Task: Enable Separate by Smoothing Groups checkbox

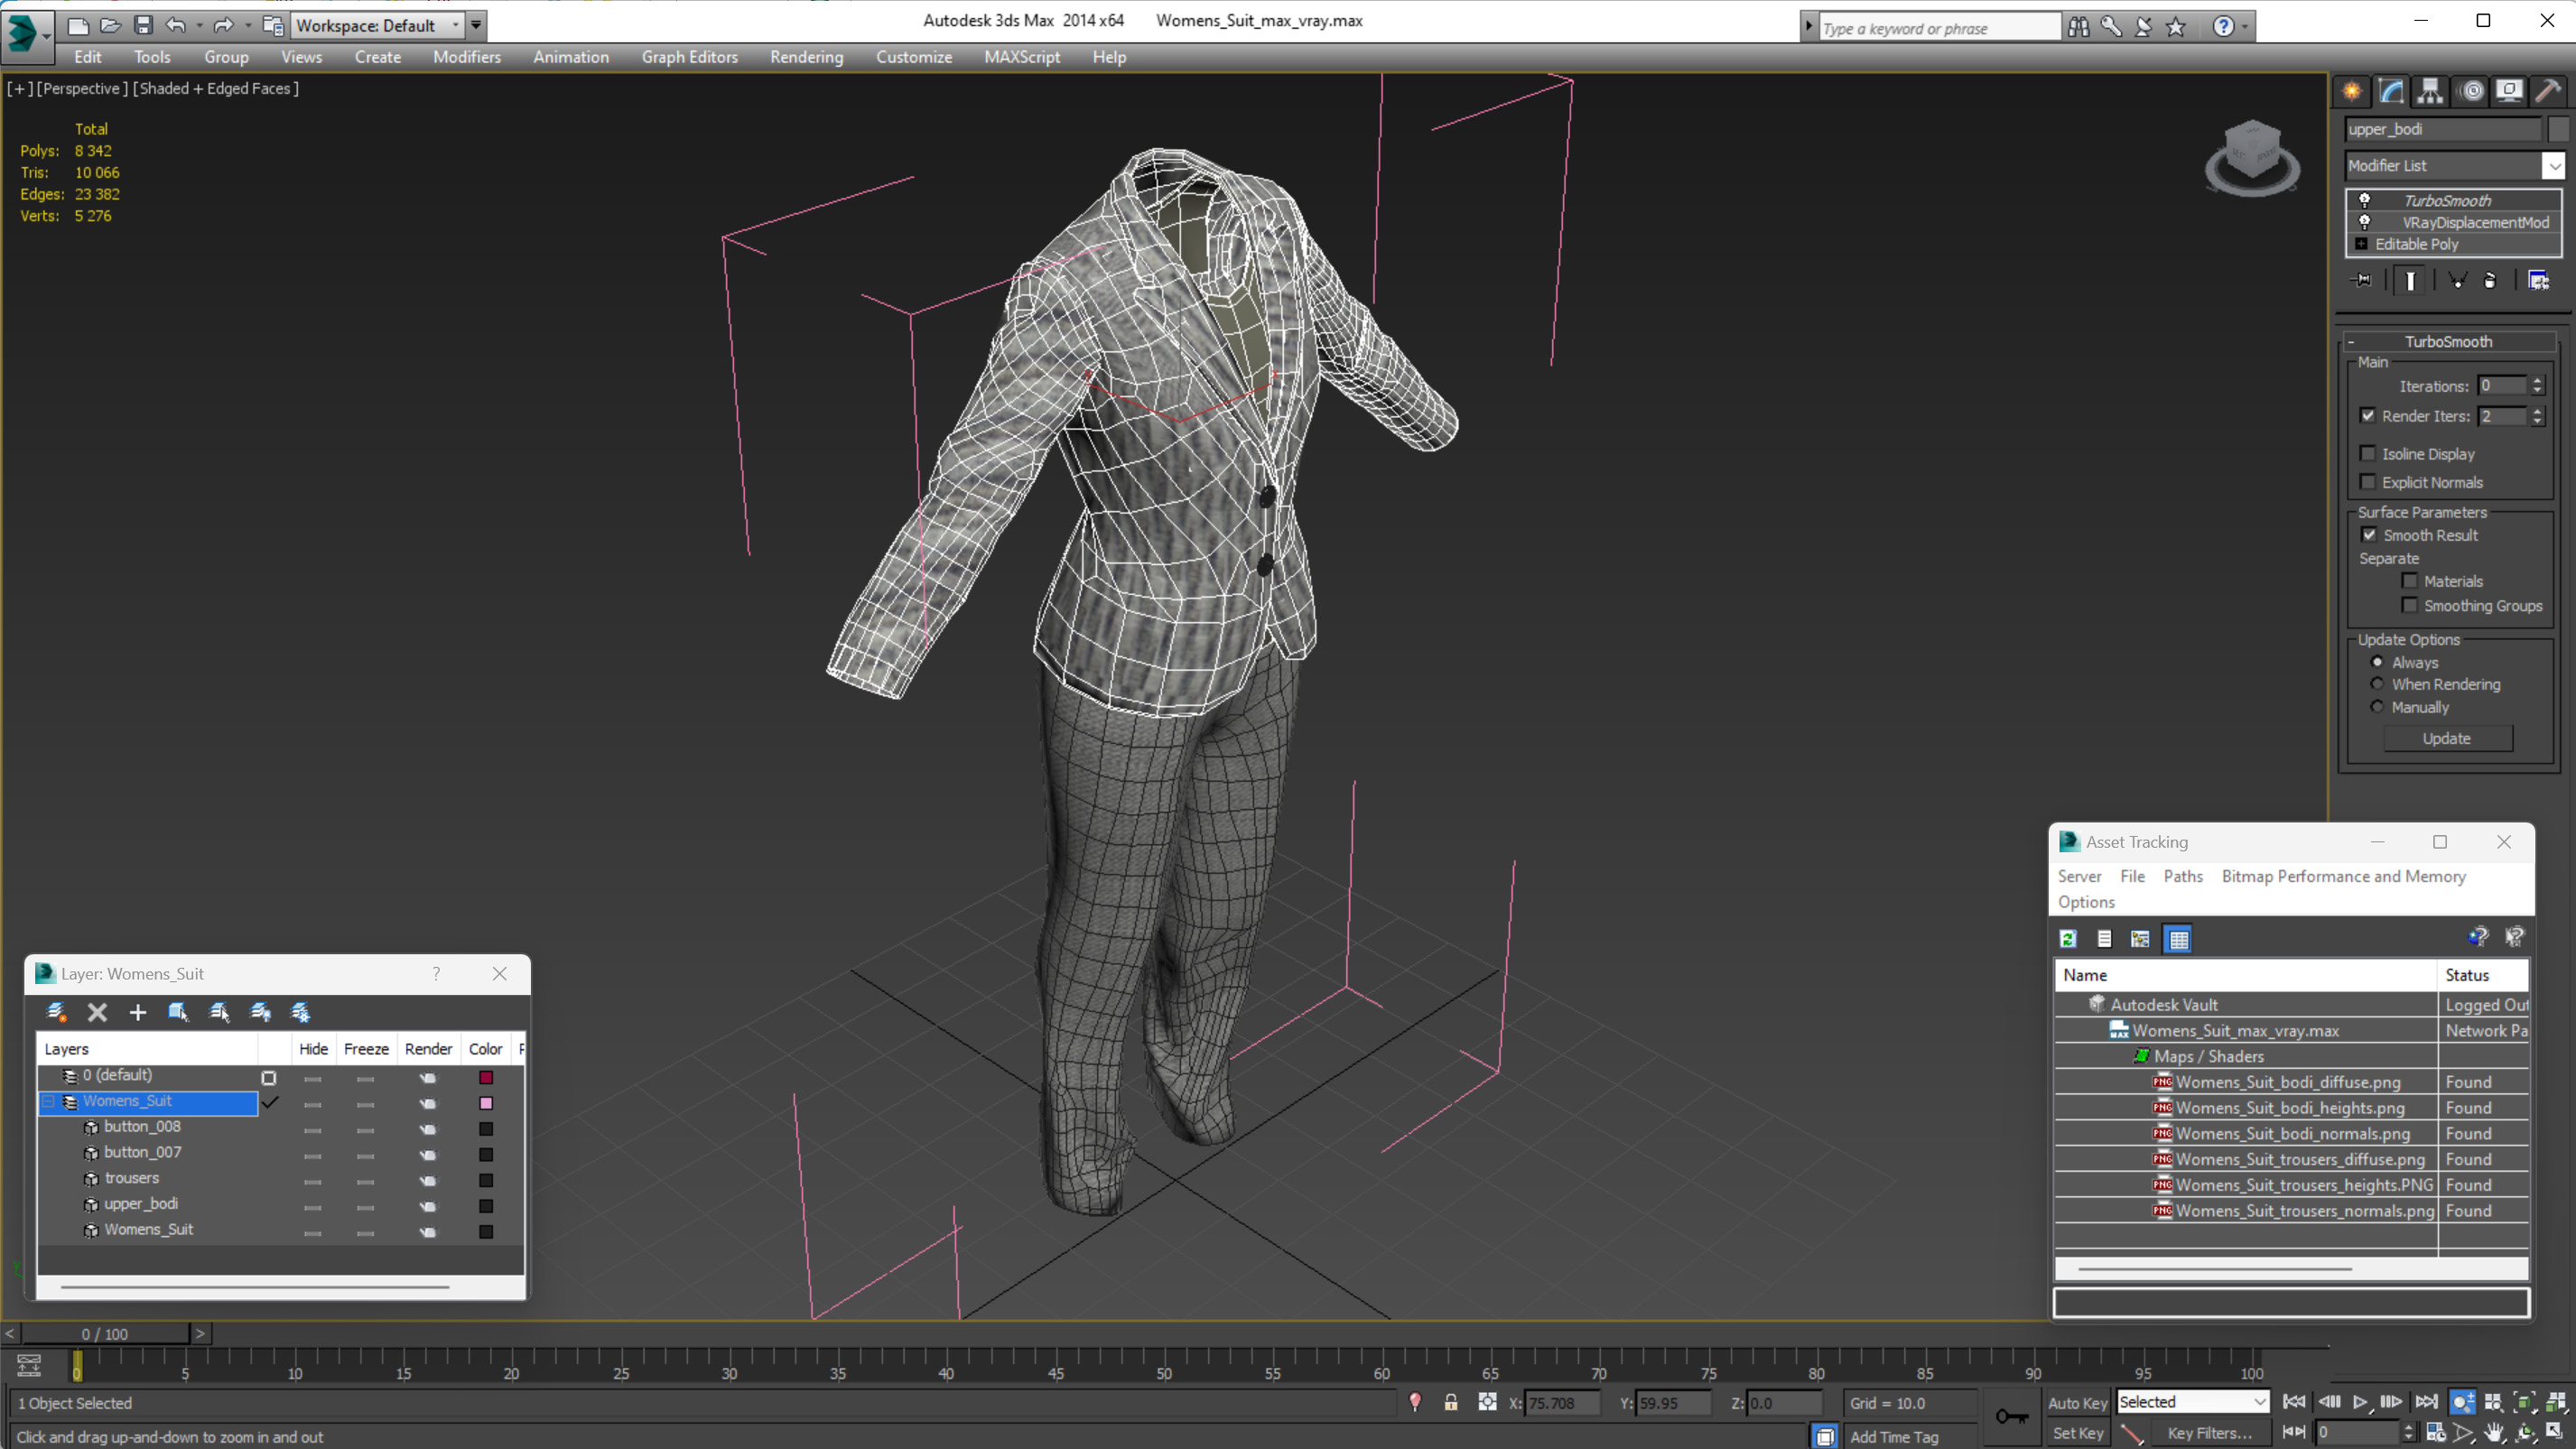Action: point(2409,605)
